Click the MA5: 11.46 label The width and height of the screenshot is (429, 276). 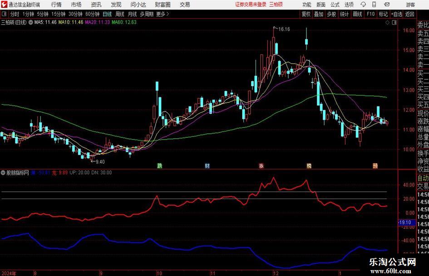[x=45, y=22]
